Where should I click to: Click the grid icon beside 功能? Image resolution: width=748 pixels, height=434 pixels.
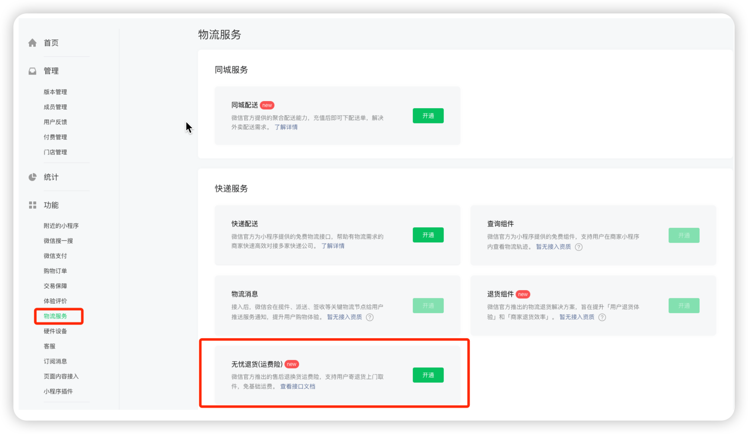pyautogui.click(x=32, y=205)
